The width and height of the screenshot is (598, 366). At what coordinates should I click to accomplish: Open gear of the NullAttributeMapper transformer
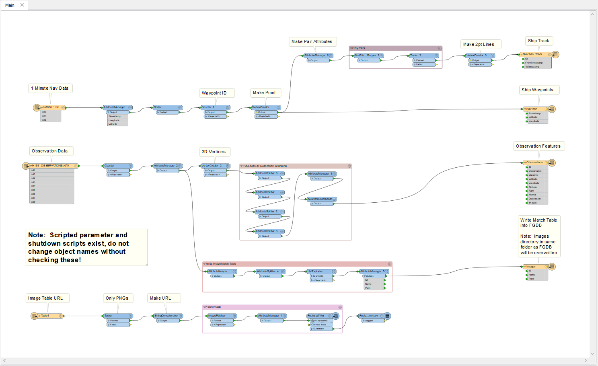[x=334, y=199]
